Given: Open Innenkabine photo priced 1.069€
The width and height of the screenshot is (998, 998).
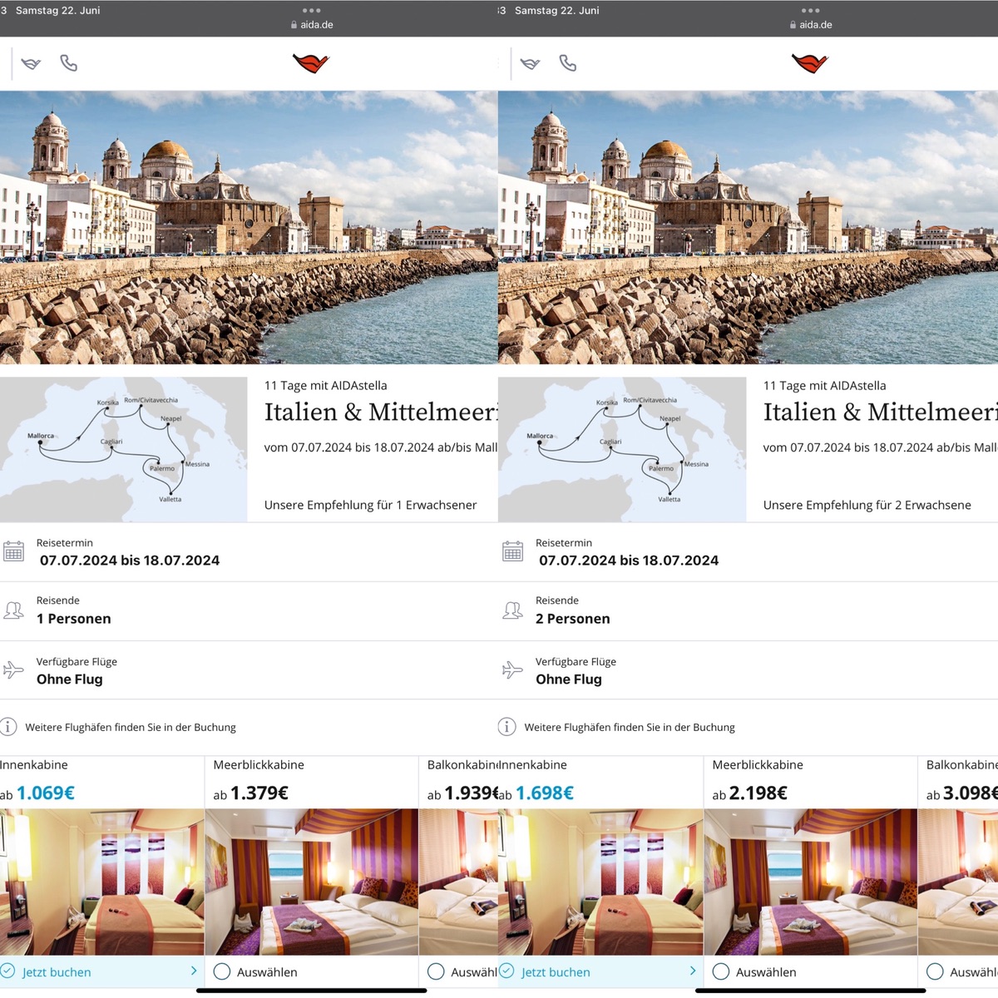Looking at the screenshot, I should [101, 882].
